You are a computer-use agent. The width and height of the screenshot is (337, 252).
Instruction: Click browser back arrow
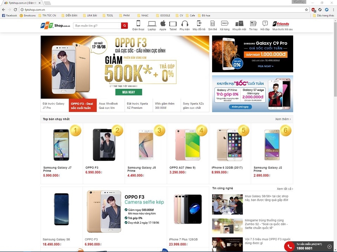[x=4, y=10]
